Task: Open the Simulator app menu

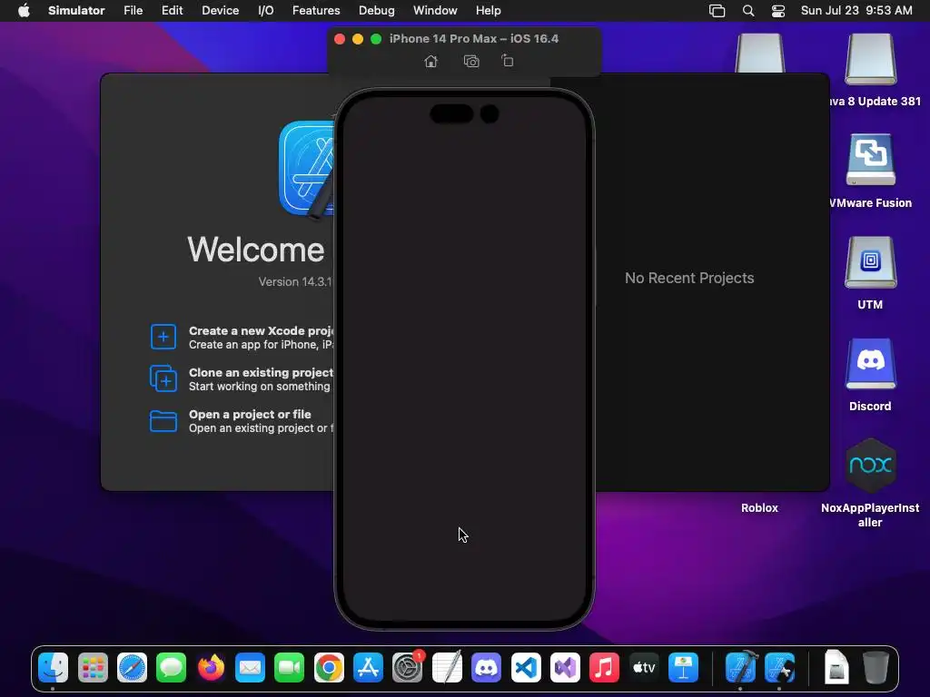Action: [x=76, y=11]
